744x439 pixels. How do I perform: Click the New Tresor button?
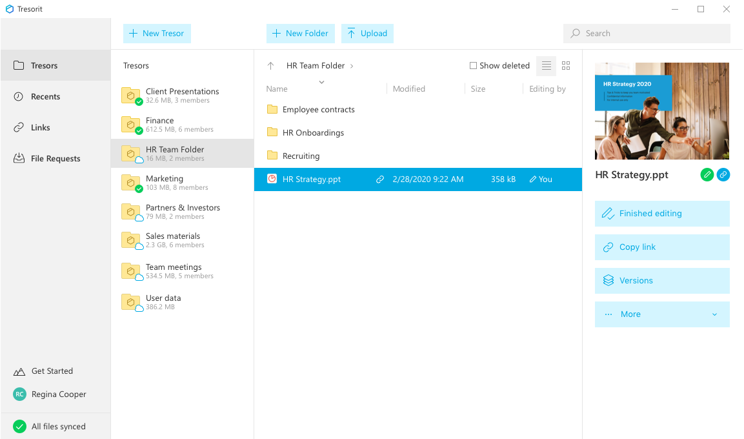pyautogui.click(x=157, y=34)
